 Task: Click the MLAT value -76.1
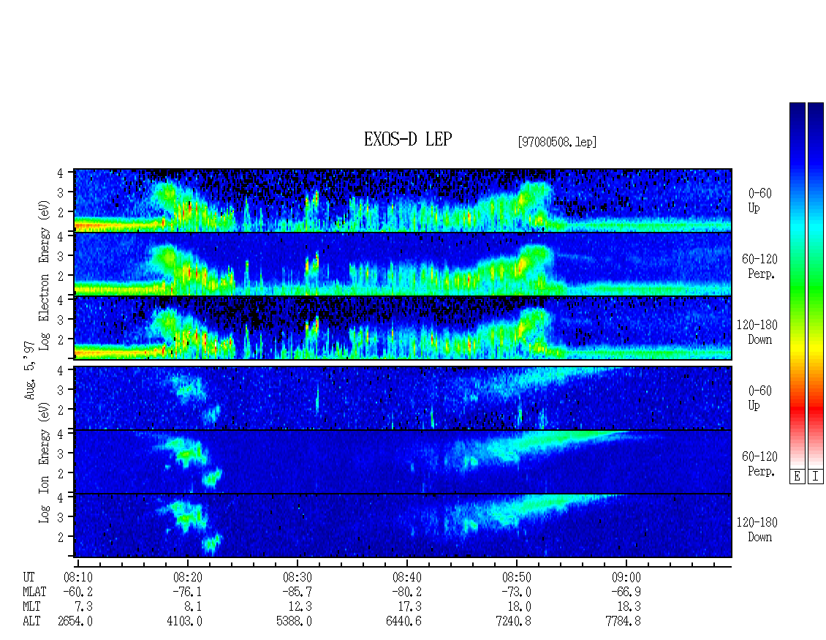188,592
